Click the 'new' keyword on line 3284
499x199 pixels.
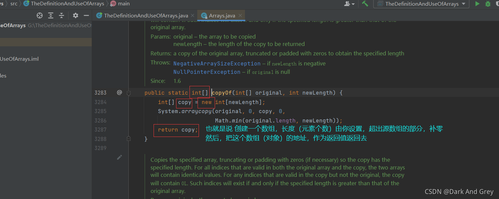207,102
